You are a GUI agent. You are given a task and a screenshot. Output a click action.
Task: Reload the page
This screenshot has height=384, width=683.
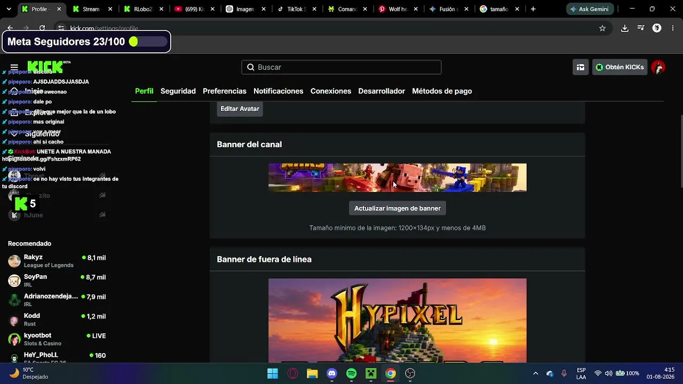pyautogui.click(x=42, y=28)
